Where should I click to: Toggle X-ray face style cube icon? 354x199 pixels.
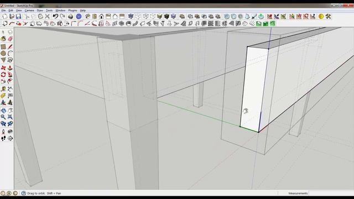[x=131, y=16]
